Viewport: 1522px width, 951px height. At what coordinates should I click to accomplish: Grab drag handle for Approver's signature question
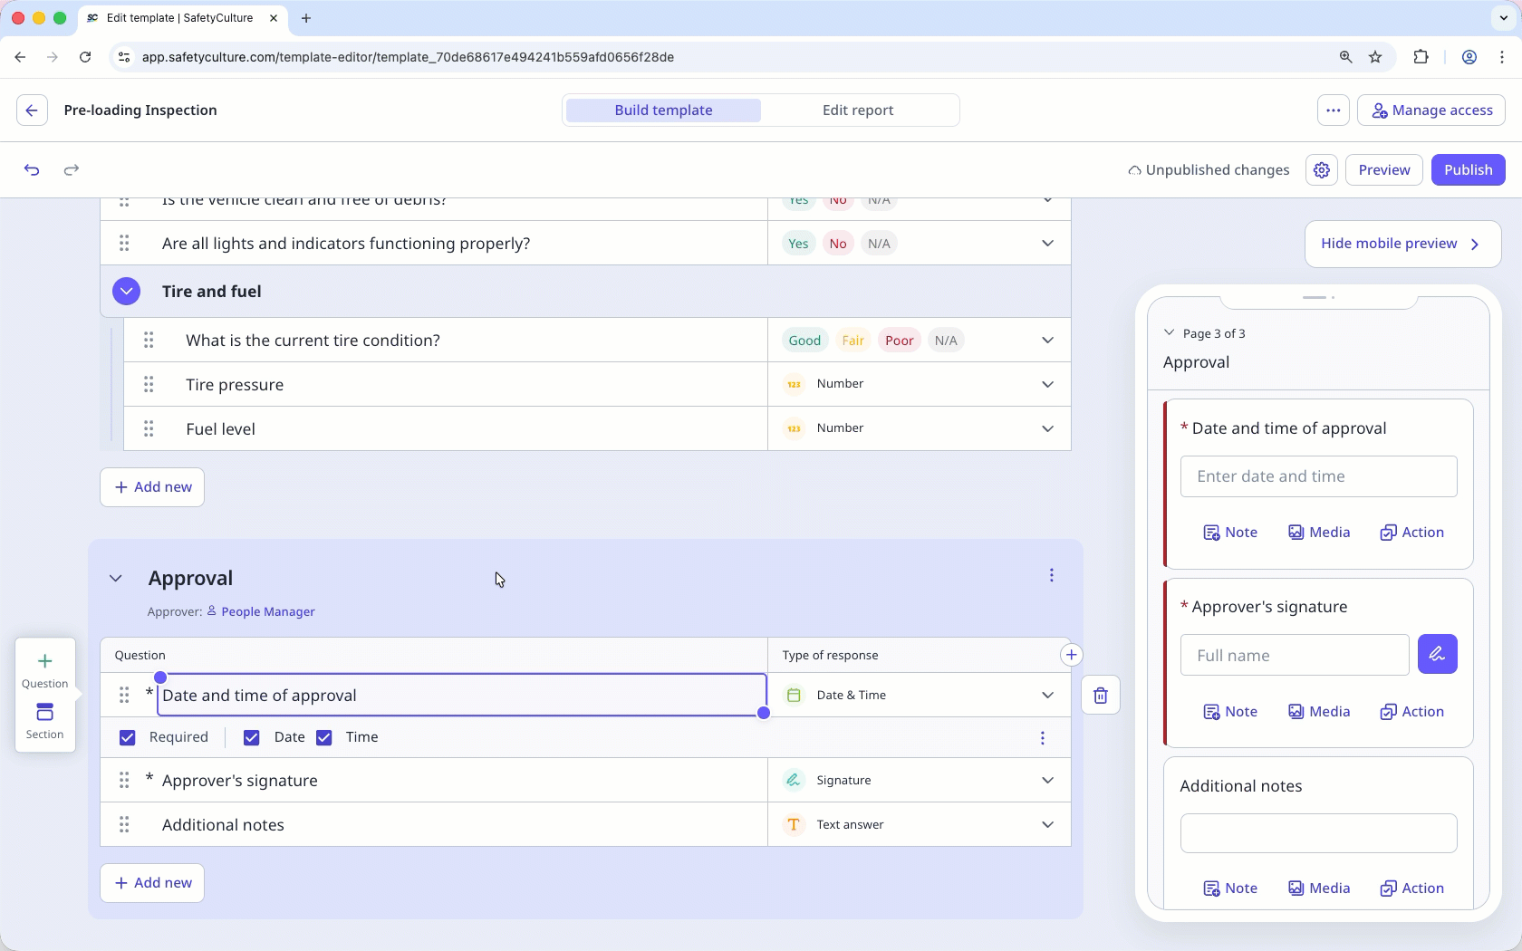click(124, 781)
